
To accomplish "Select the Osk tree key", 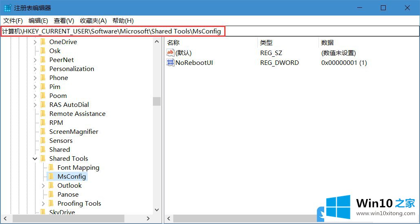I will 55,51.
